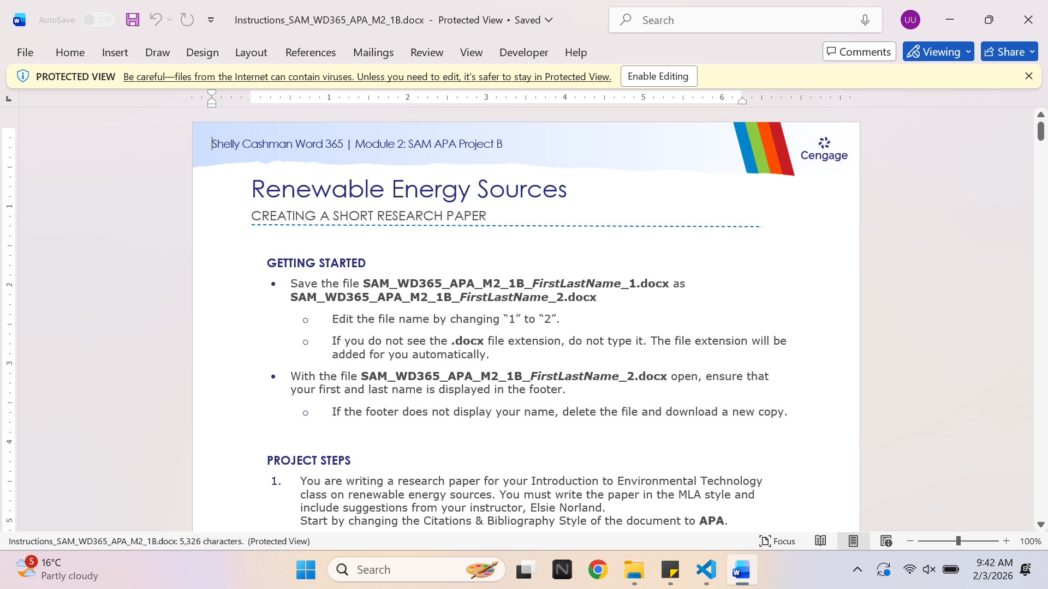Open Sticky Notes from the taskbar
This screenshot has height=589, width=1048.
[670, 570]
